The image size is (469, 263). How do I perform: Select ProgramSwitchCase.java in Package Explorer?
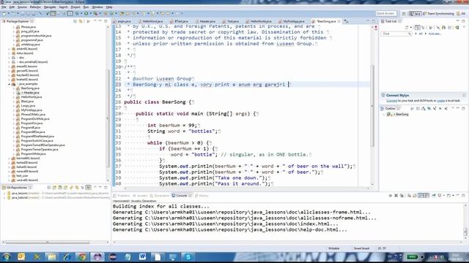(x=37, y=141)
